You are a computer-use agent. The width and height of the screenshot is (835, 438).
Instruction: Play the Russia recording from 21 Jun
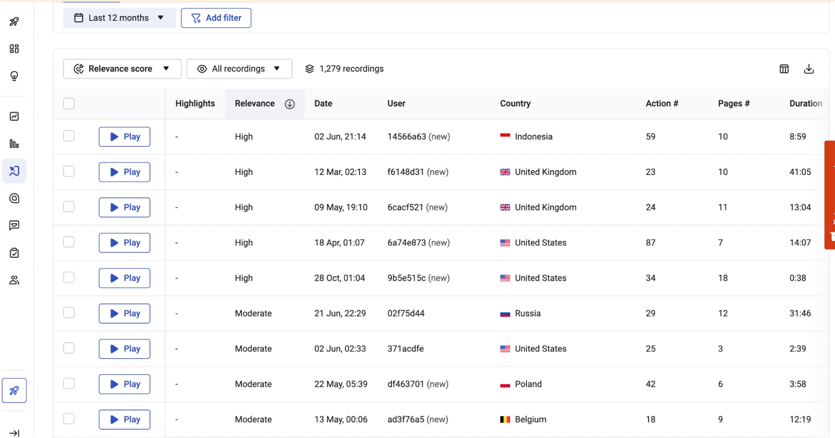[x=124, y=313]
